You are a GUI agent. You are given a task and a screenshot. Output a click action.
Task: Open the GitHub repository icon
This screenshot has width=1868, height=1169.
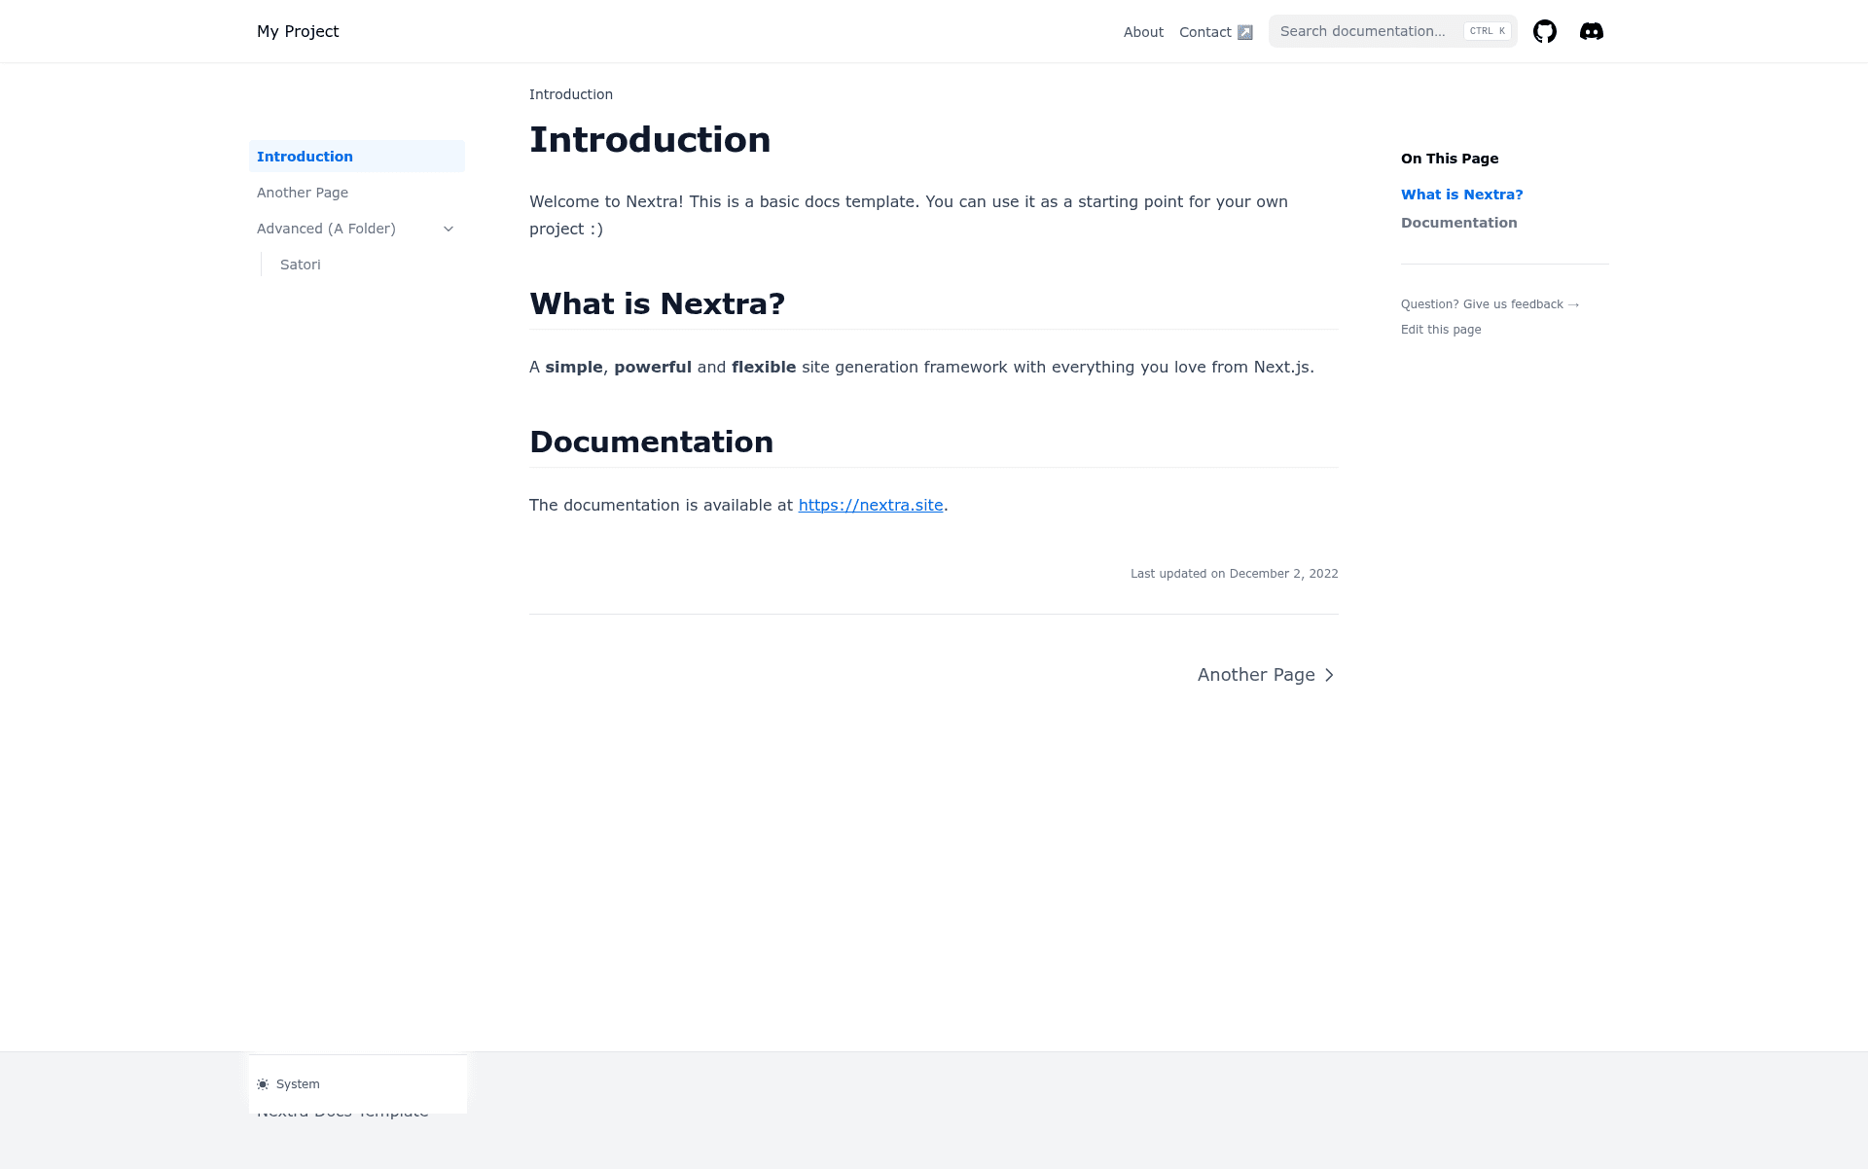(x=1544, y=31)
